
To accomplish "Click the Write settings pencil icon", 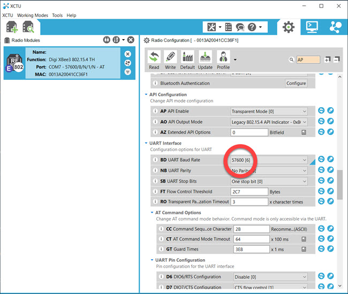I will point(171,60).
